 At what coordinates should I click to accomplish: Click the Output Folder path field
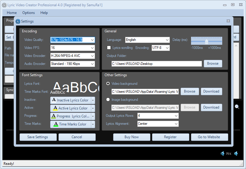(x=157, y=64)
